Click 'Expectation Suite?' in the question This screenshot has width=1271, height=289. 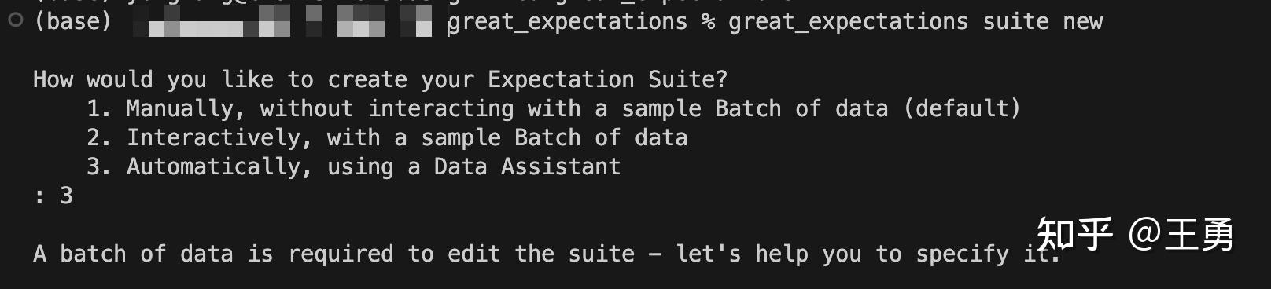[x=608, y=80]
